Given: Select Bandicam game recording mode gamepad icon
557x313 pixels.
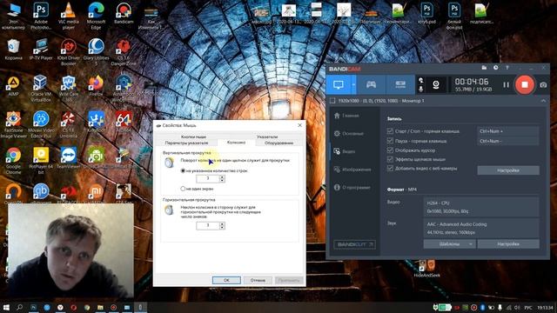Looking at the screenshot, I should coord(371,84).
